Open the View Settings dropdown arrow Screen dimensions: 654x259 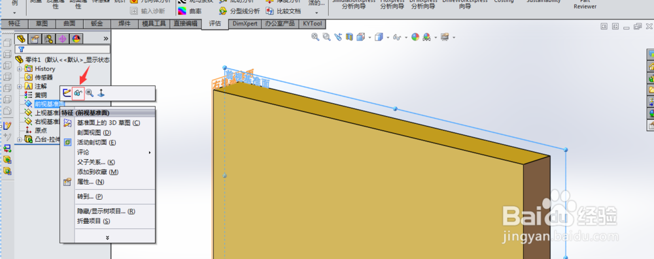coord(453,37)
